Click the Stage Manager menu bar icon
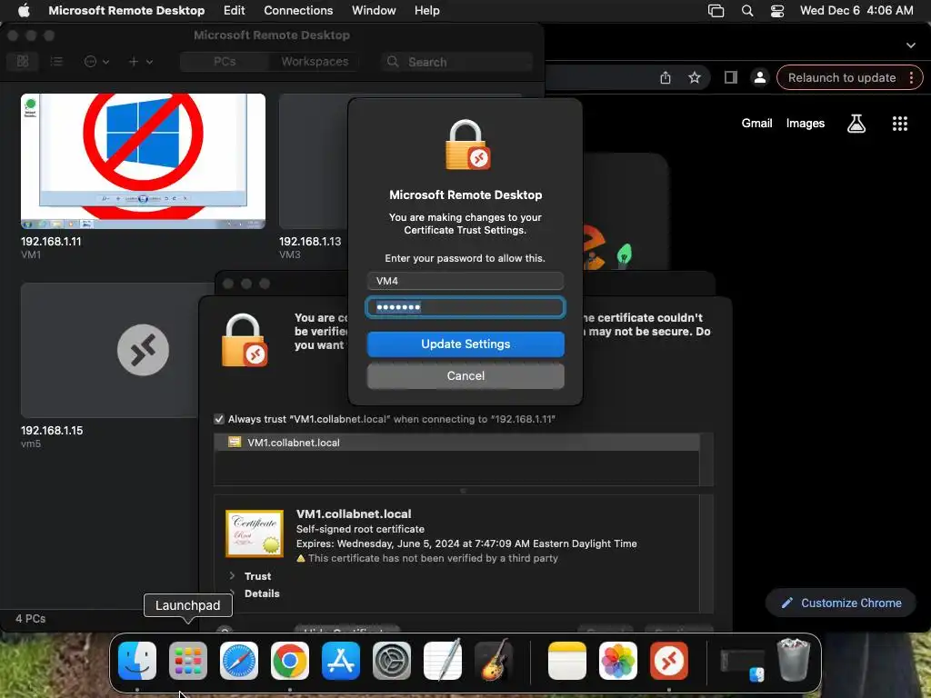 [716, 11]
